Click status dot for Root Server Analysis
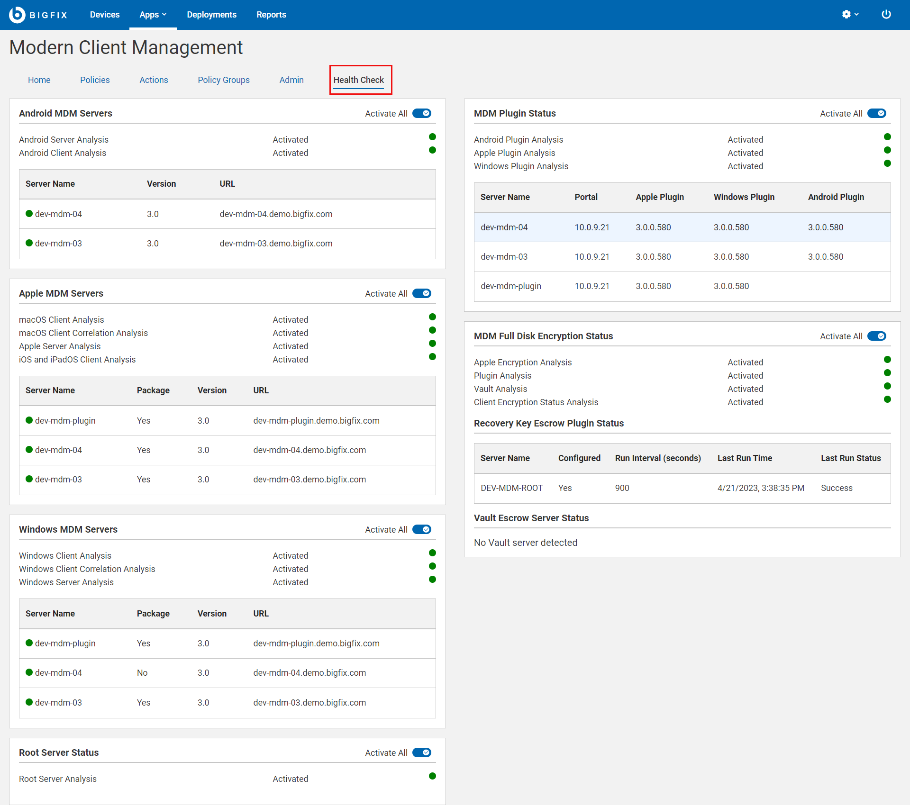The image size is (910, 807). 432,776
